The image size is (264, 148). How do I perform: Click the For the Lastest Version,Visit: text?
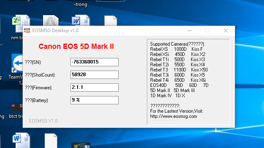[x=176, y=111]
